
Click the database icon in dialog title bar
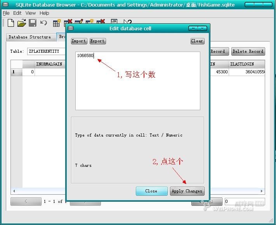tap(71, 28)
